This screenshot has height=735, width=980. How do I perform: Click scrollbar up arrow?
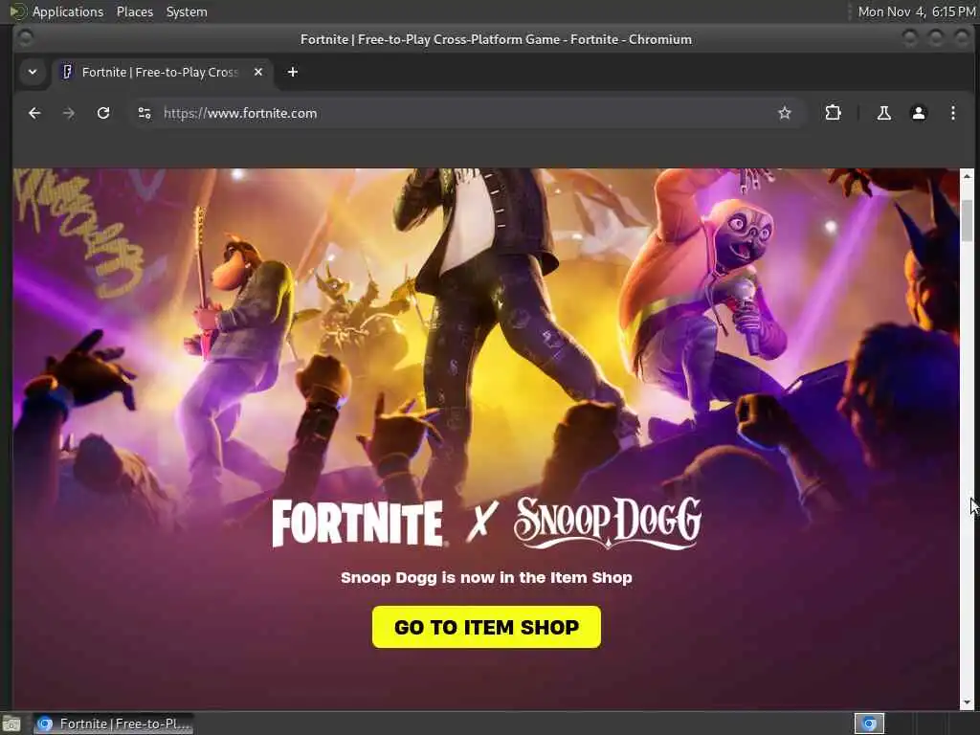(x=967, y=177)
